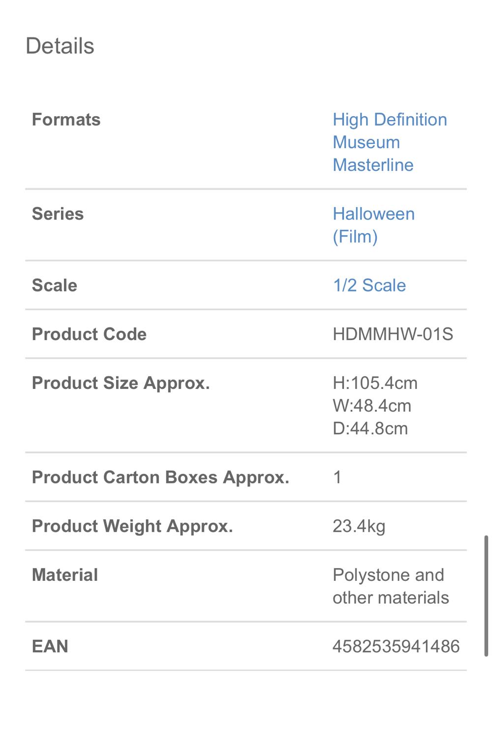The height and width of the screenshot is (729, 492).
Task: Click the Product Size Approx. label
Action: tap(121, 383)
